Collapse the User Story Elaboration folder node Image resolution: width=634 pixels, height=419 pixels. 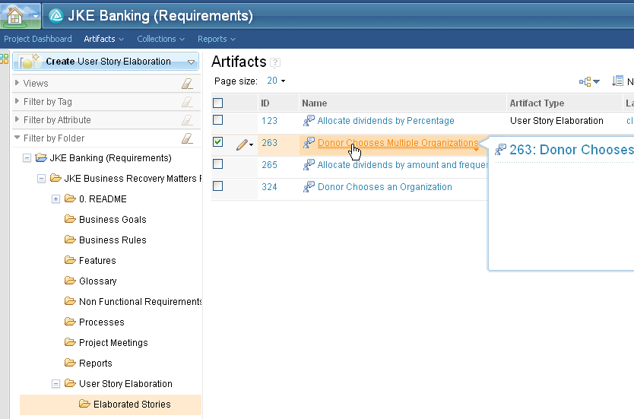(x=55, y=384)
